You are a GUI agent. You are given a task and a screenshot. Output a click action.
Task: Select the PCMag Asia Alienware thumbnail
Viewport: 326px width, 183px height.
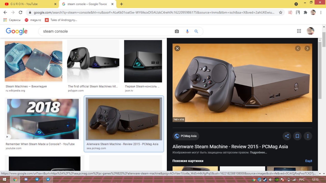tap(124, 119)
